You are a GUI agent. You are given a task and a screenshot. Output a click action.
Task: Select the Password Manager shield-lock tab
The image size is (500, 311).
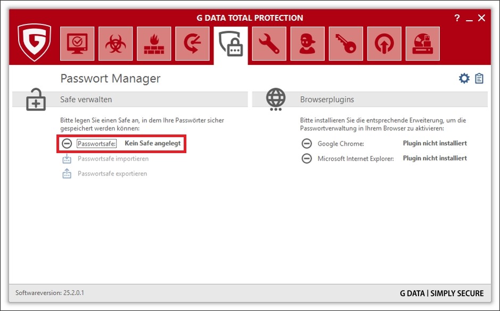(x=231, y=45)
